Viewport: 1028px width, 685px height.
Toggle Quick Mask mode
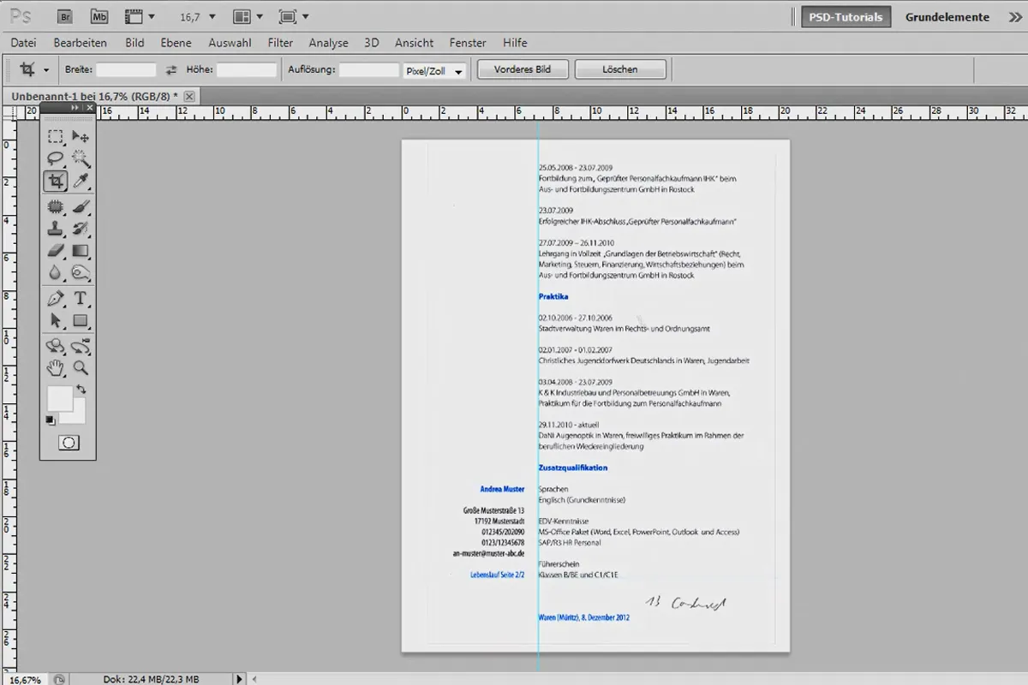pyautogui.click(x=69, y=443)
